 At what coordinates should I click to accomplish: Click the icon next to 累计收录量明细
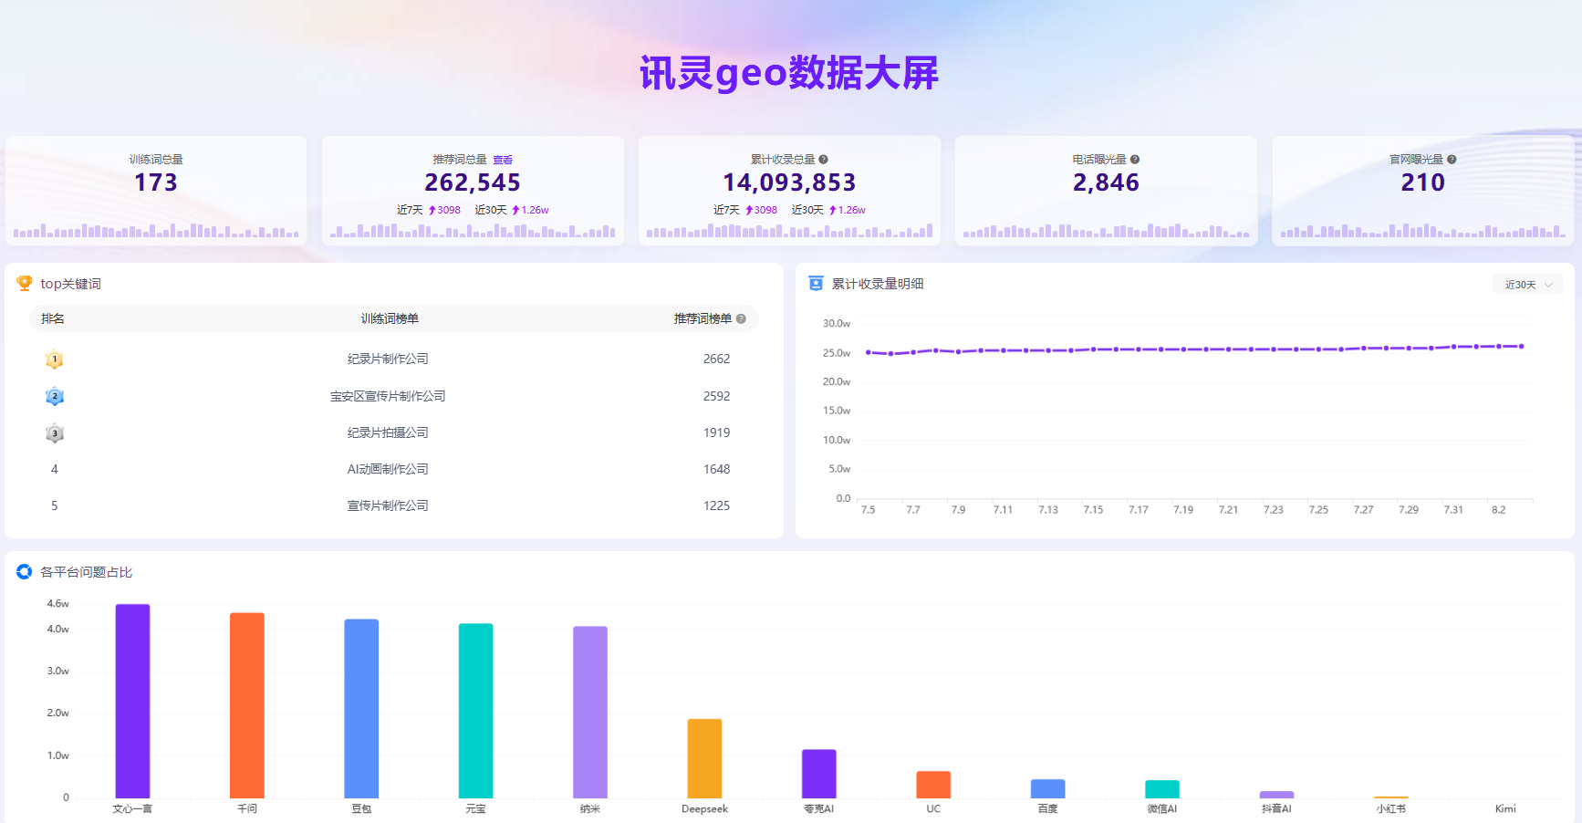coord(816,284)
